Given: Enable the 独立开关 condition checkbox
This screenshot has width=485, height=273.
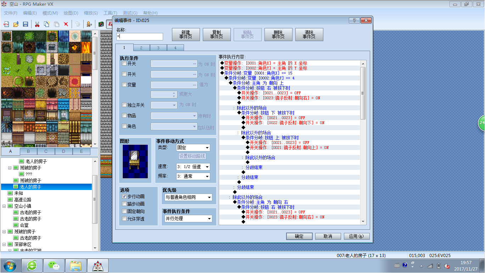Looking at the screenshot, I should coord(124,105).
